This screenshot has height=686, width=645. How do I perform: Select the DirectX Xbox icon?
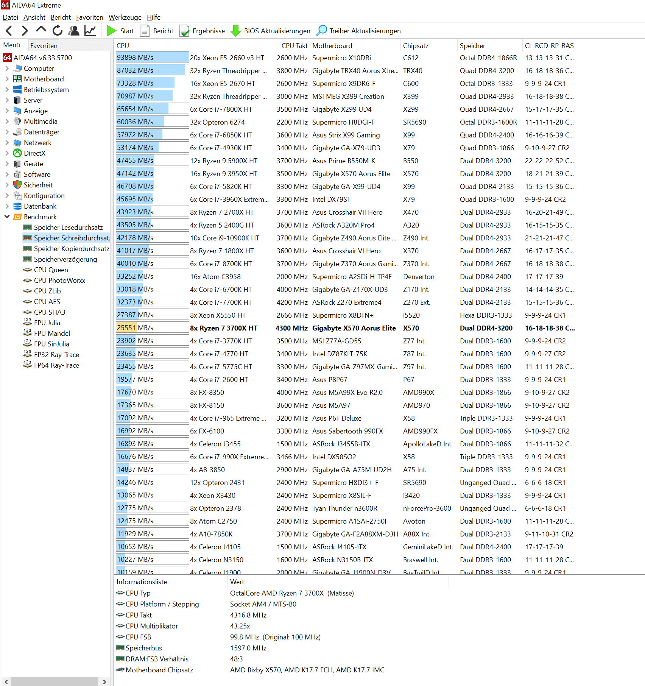coord(17,153)
